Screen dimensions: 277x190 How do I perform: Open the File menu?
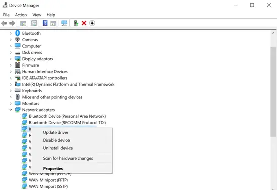click(6, 15)
